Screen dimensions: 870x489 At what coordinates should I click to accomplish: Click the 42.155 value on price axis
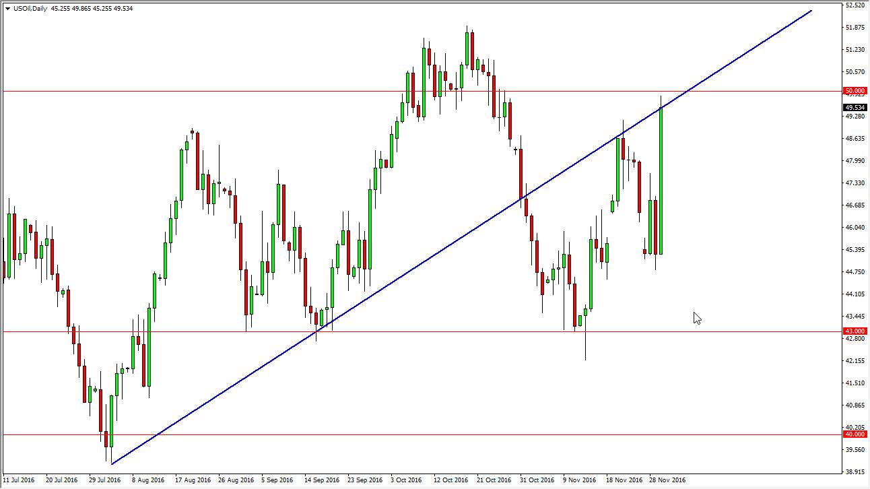pos(855,361)
